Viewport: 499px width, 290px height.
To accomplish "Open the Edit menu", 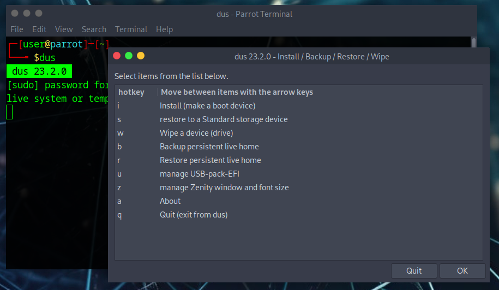I will point(39,29).
